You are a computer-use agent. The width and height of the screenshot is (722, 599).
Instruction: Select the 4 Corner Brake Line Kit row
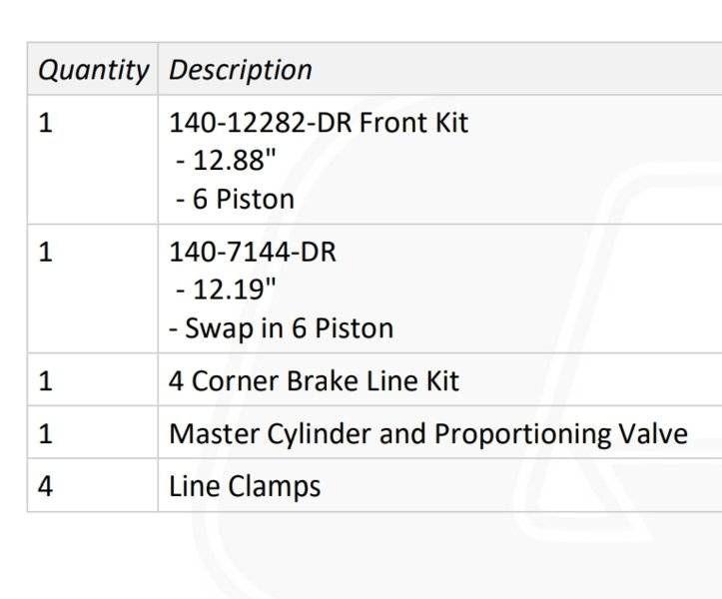point(374,379)
